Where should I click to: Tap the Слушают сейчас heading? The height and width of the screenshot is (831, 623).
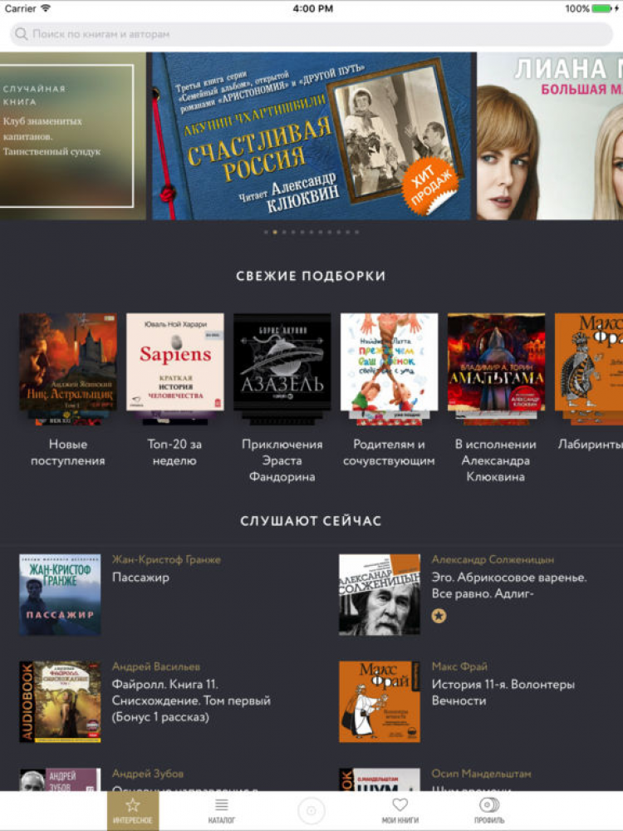311,521
